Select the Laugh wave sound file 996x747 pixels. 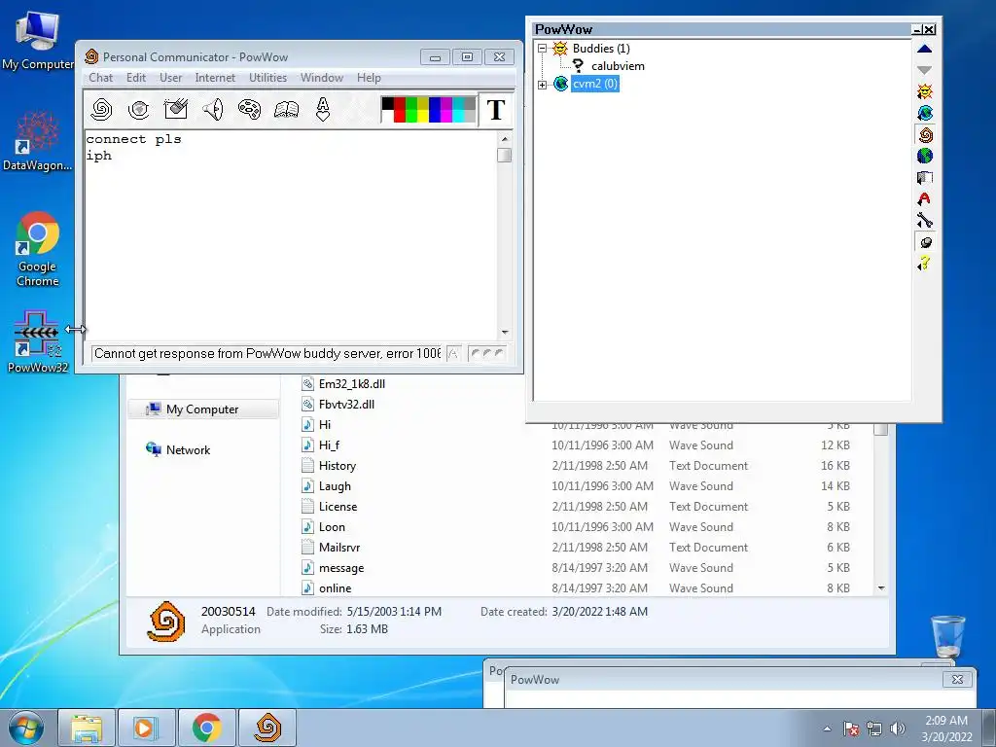tap(335, 486)
